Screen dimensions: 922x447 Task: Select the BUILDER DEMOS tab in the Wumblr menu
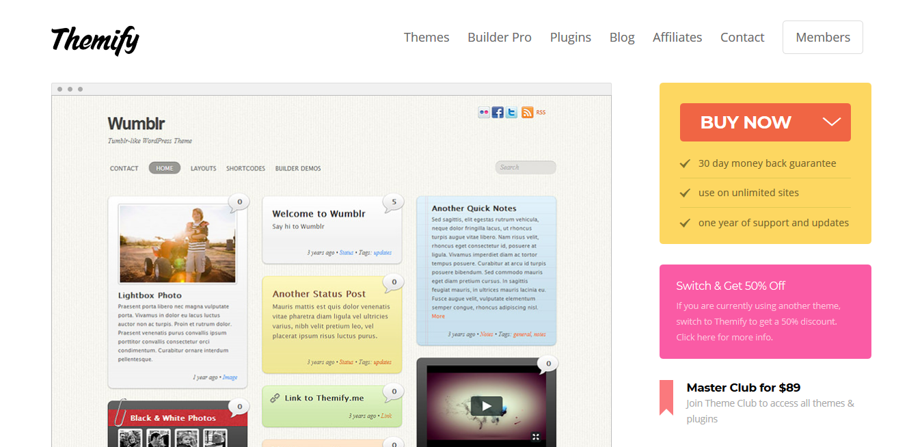[x=298, y=168]
